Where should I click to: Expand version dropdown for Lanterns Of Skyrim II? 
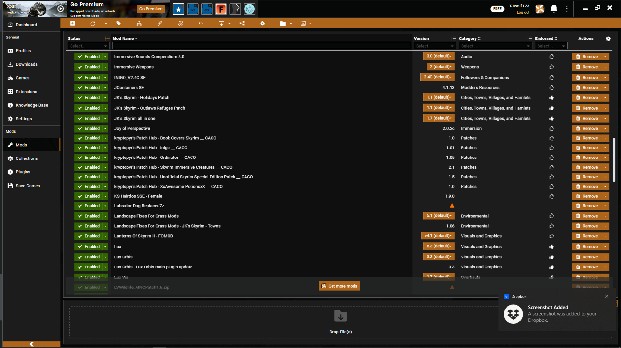[x=438, y=236]
